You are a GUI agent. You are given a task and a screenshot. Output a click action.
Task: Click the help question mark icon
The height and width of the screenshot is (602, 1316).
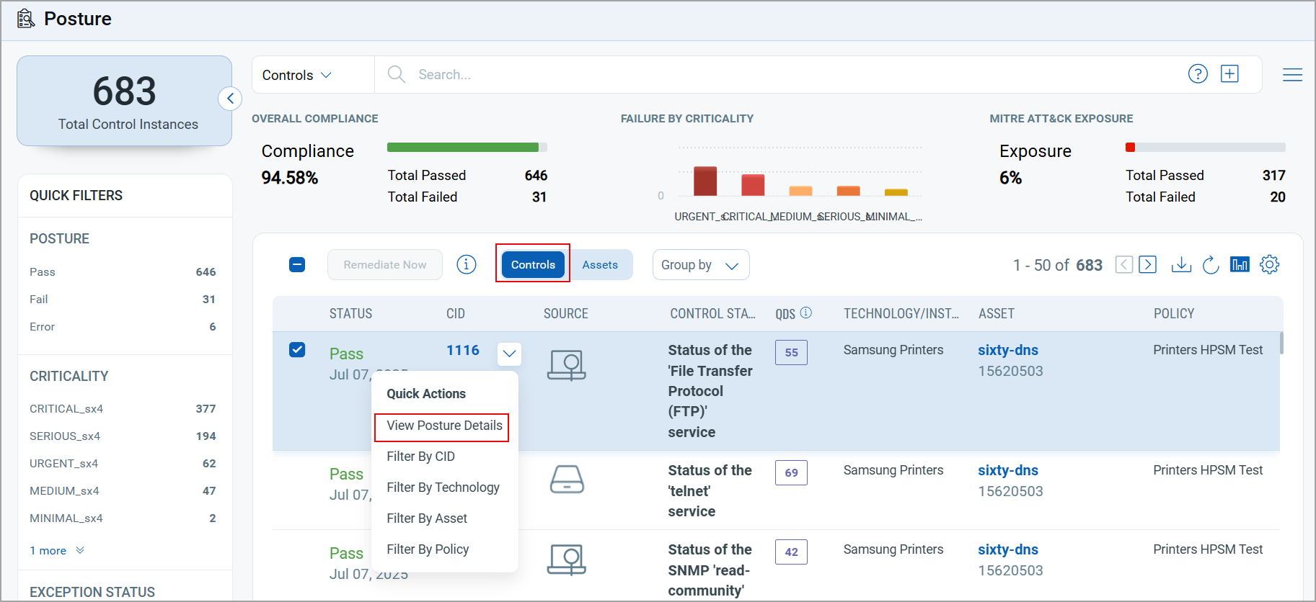coord(1197,74)
